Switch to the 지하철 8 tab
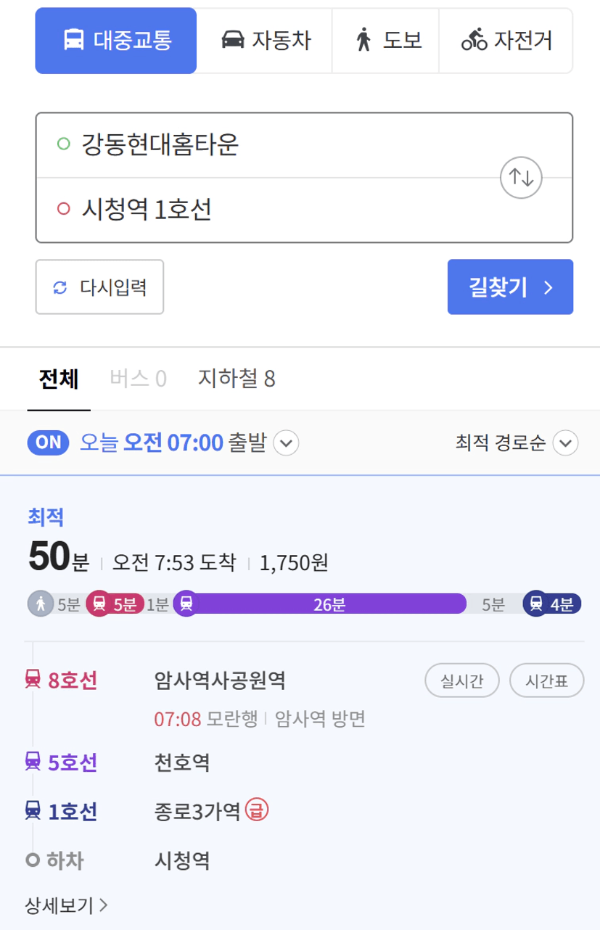Image resolution: width=600 pixels, height=930 pixels. pyautogui.click(x=237, y=379)
